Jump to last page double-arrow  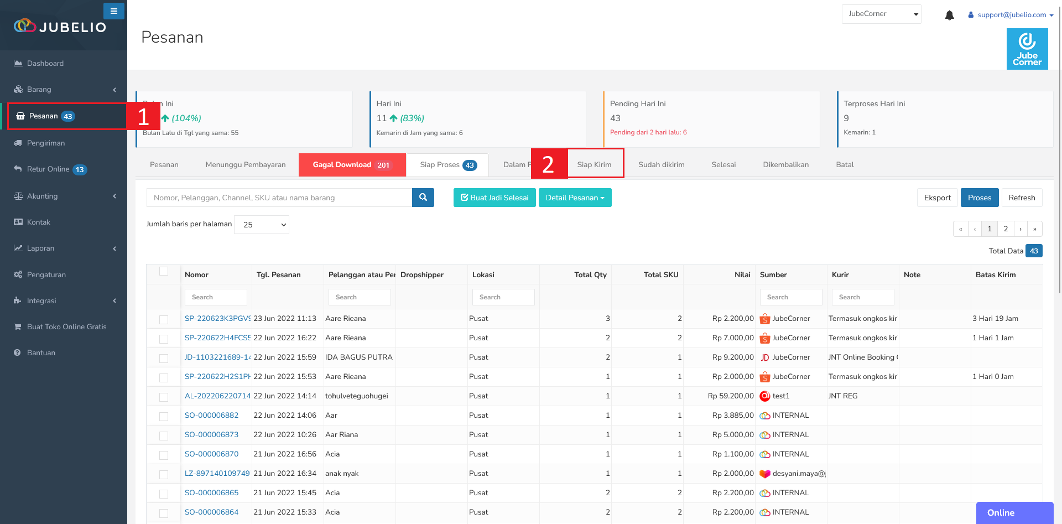[1035, 229]
